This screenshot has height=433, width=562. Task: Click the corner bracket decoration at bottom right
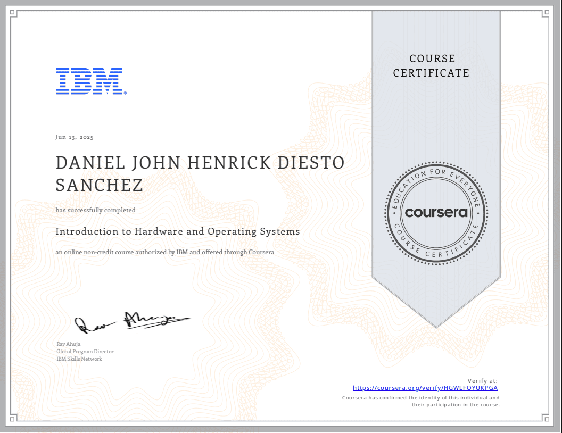pos(546,418)
